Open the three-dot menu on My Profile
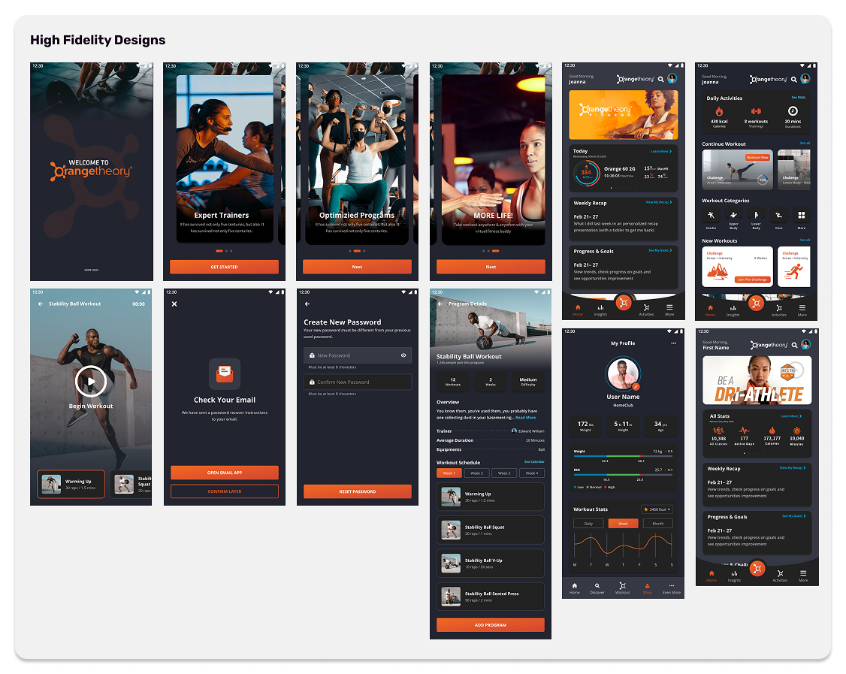 pyautogui.click(x=674, y=343)
